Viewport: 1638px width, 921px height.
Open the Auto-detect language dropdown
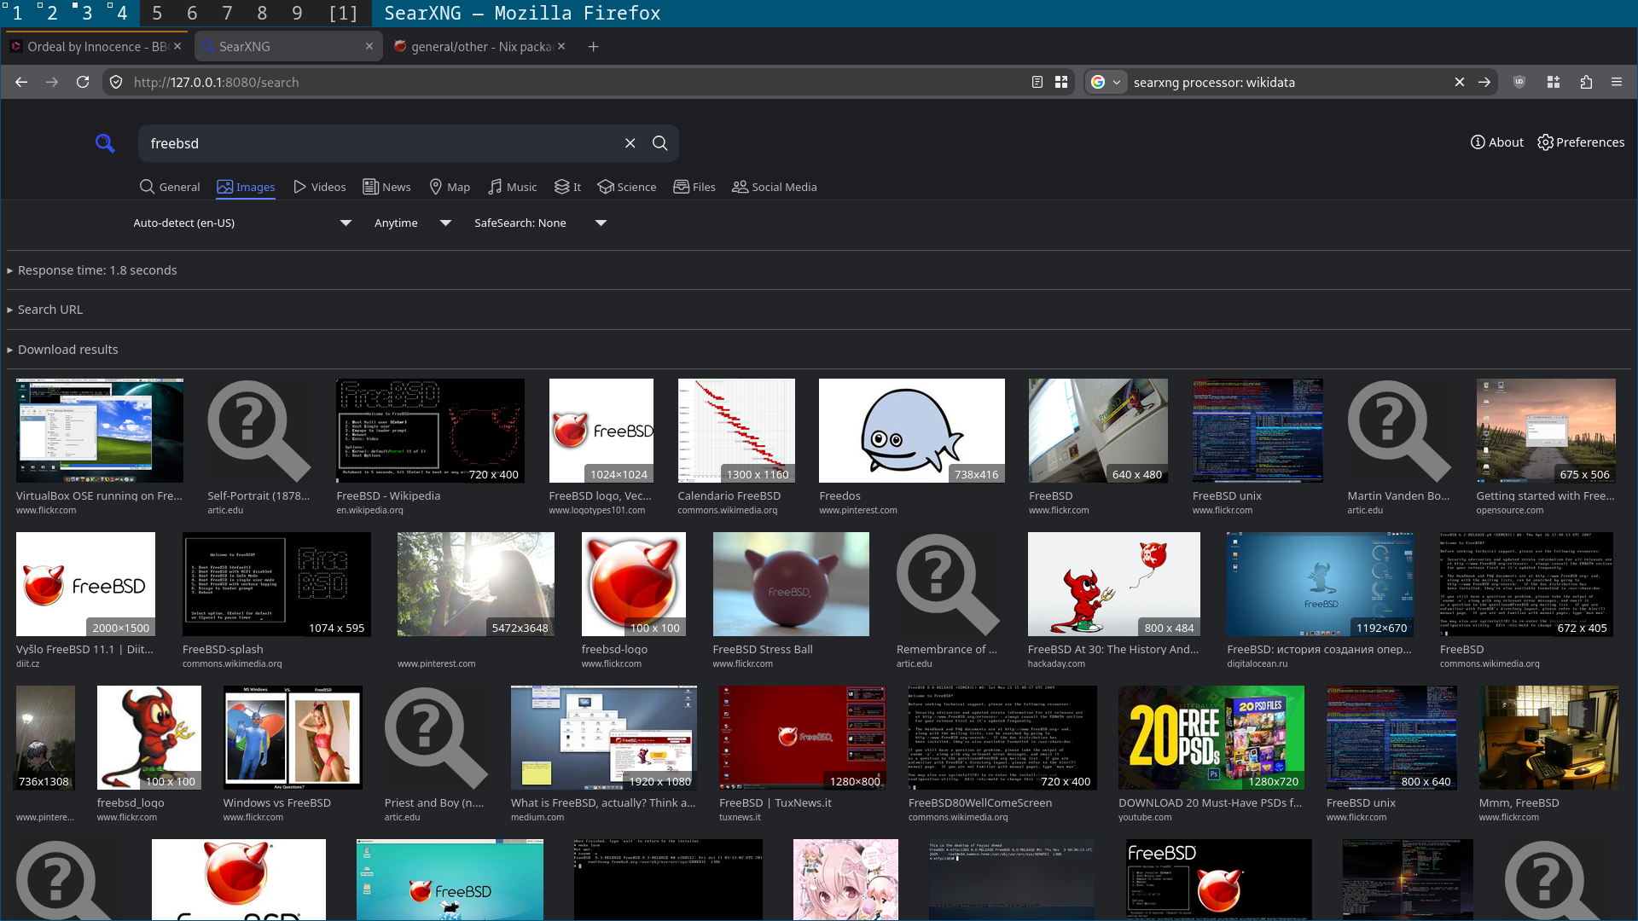click(242, 223)
